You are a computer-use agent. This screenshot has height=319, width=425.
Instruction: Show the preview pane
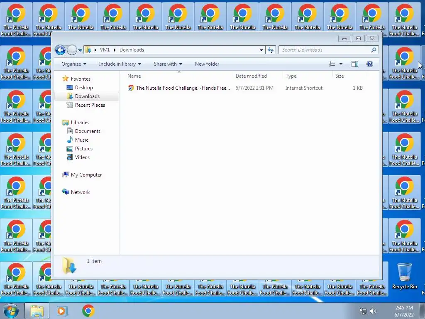pyautogui.click(x=355, y=64)
